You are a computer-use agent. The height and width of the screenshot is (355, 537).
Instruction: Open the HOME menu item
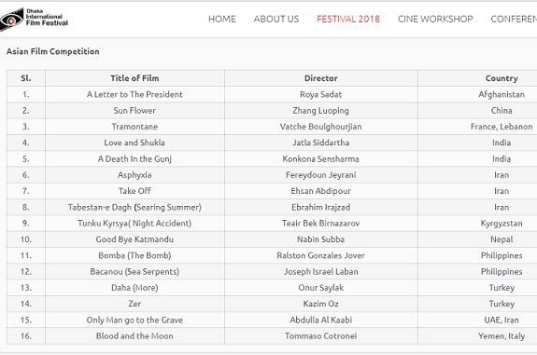coord(222,20)
